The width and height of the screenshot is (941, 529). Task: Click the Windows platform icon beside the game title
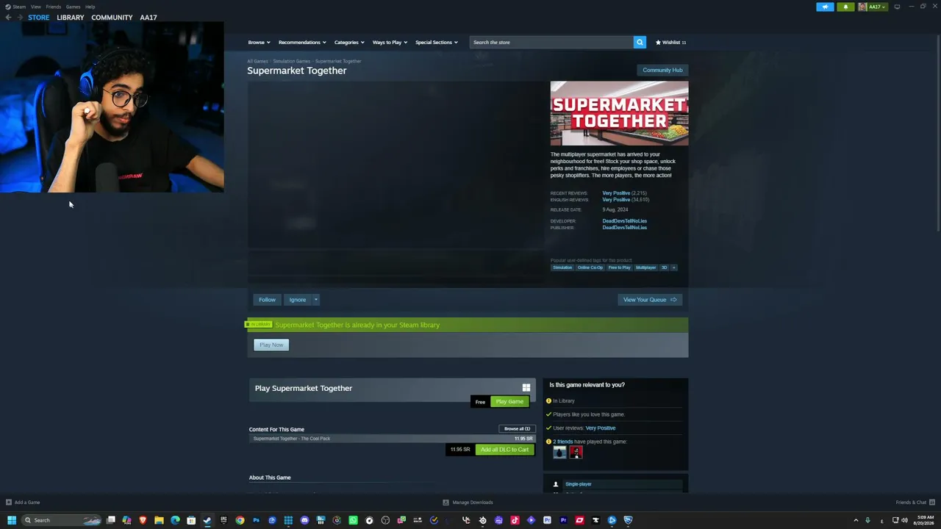526,388
